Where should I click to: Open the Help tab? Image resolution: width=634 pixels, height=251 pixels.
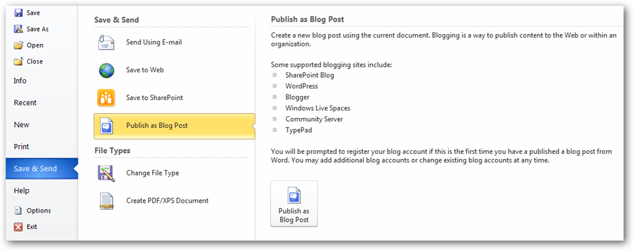[x=22, y=191]
